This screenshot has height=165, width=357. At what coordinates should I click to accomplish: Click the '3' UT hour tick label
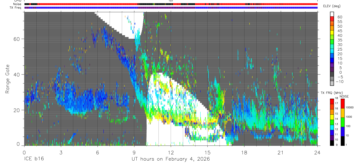61,152
